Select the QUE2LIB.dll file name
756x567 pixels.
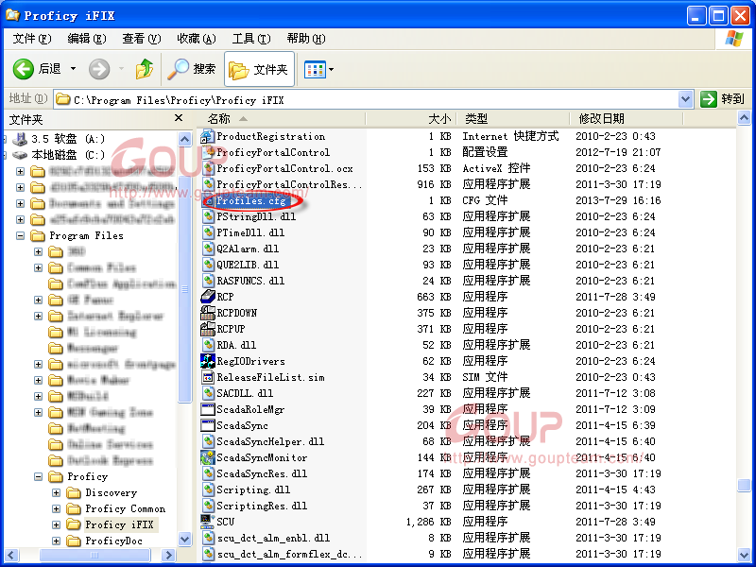[x=248, y=265]
